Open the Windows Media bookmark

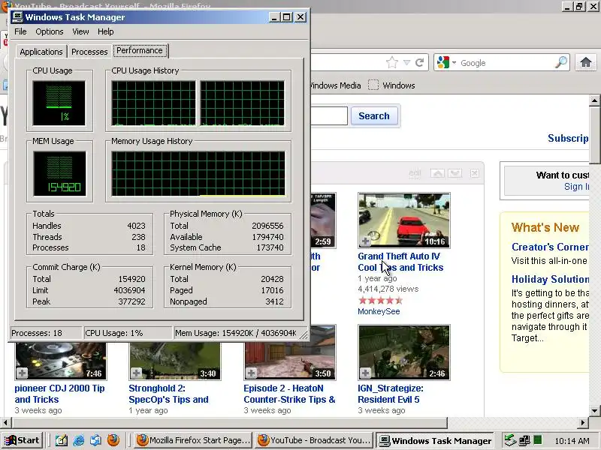click(x=335, y=85)
